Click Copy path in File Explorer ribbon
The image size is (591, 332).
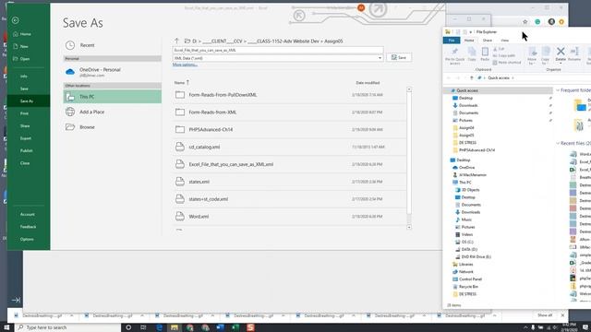coord(504,55)
